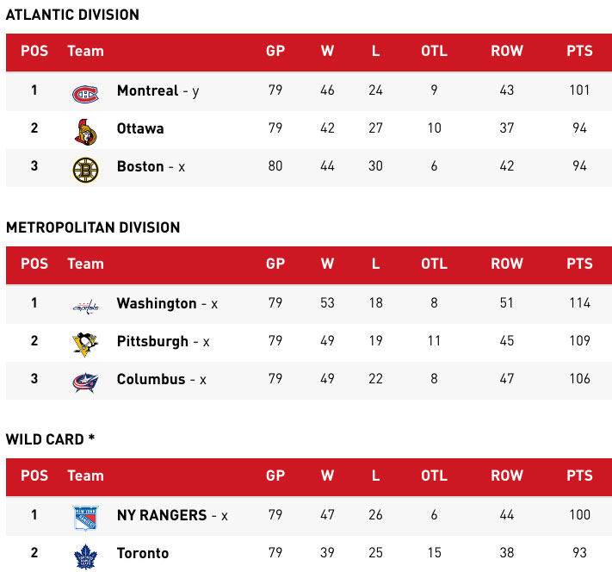Click the Washington Capitals logo
Screen dimensions: 612x572
tap(85, 305)
